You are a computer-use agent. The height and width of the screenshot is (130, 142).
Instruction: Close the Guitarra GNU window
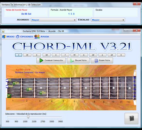tap(137, 30)
